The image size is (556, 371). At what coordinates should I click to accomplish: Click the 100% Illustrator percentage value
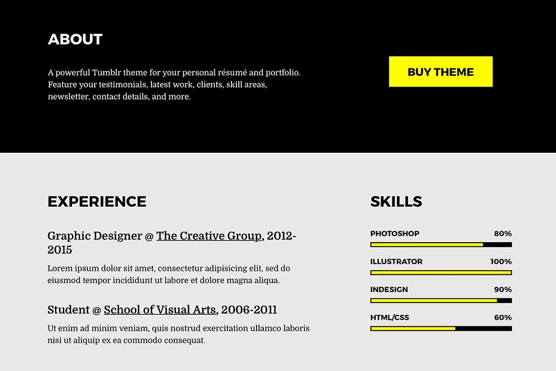(x=501, y=262)
